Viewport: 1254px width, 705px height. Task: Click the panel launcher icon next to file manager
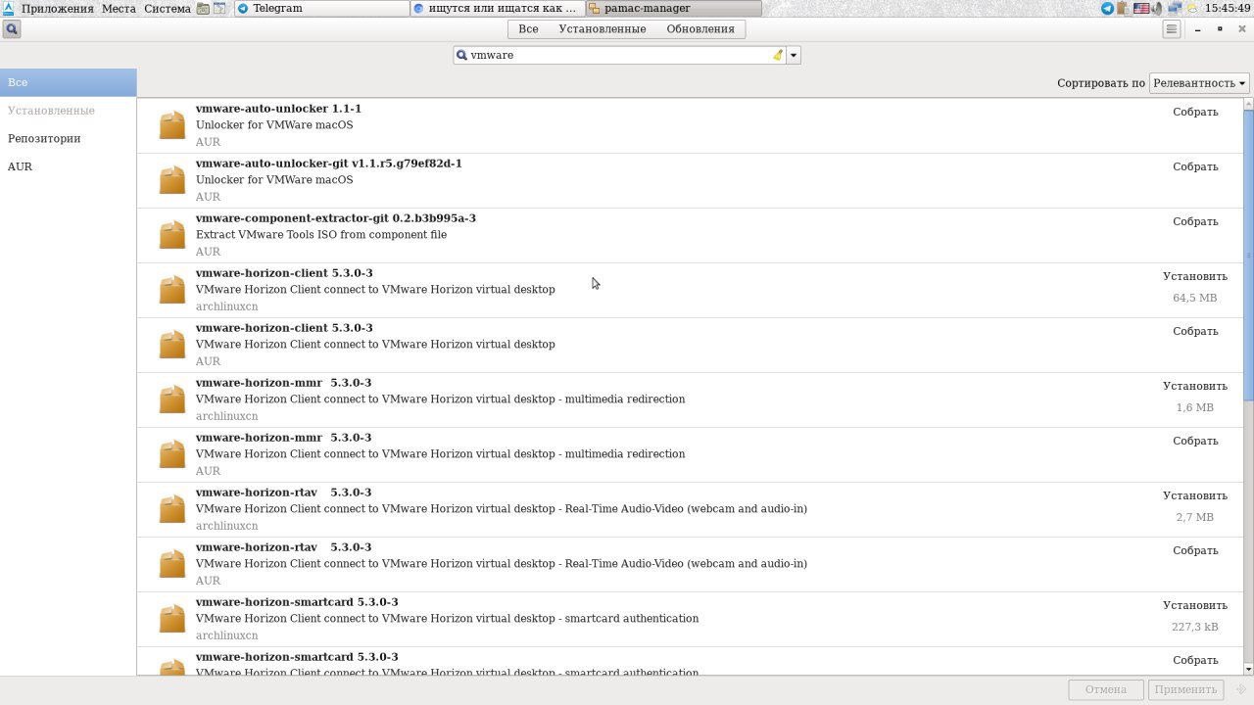pos(218,8)
